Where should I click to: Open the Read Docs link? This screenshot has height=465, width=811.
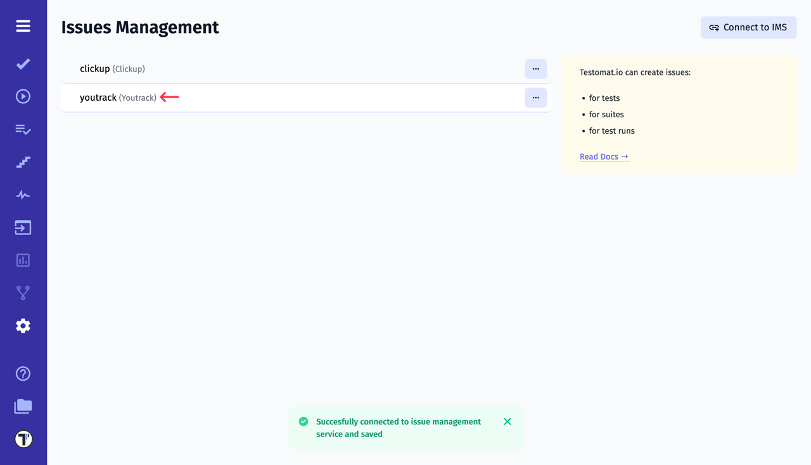click(599, 156)
